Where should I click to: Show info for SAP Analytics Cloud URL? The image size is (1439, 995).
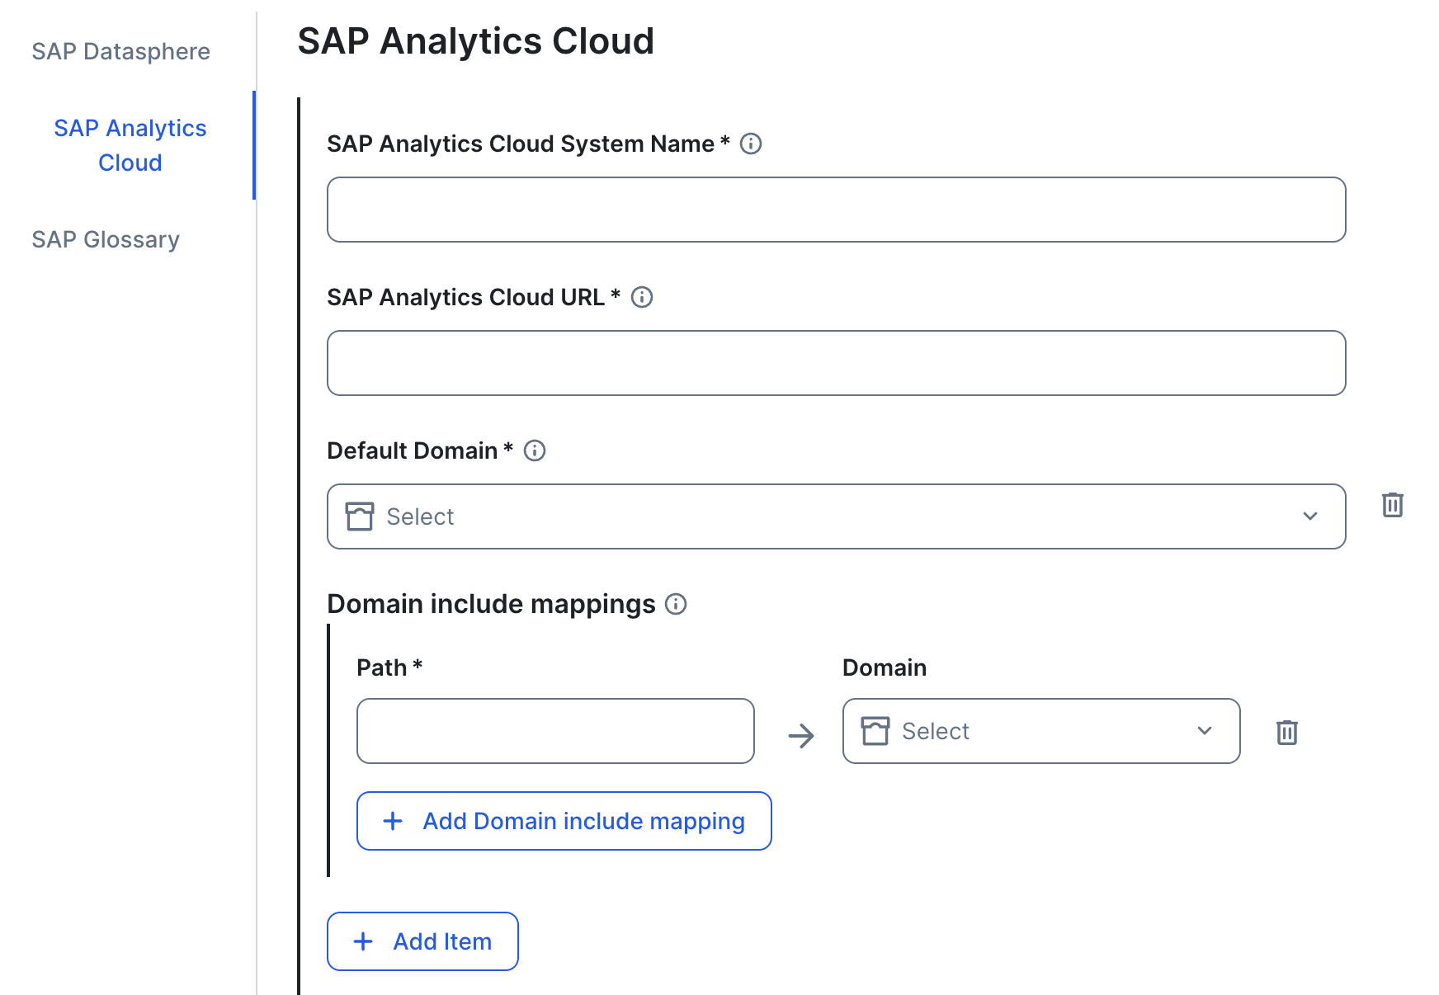click(x=642, y=297)
